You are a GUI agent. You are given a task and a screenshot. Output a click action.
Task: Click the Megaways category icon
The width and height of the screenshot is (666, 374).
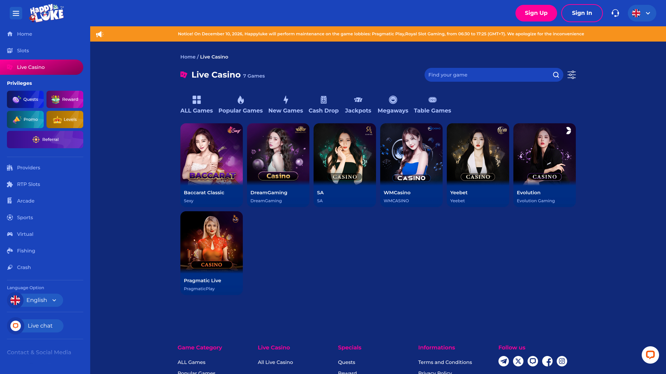(393, 100)
